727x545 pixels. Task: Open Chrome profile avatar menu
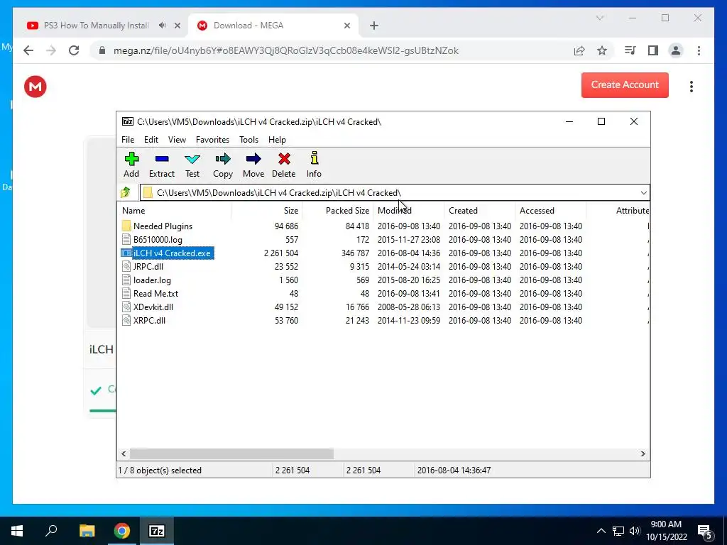point(676,50)
